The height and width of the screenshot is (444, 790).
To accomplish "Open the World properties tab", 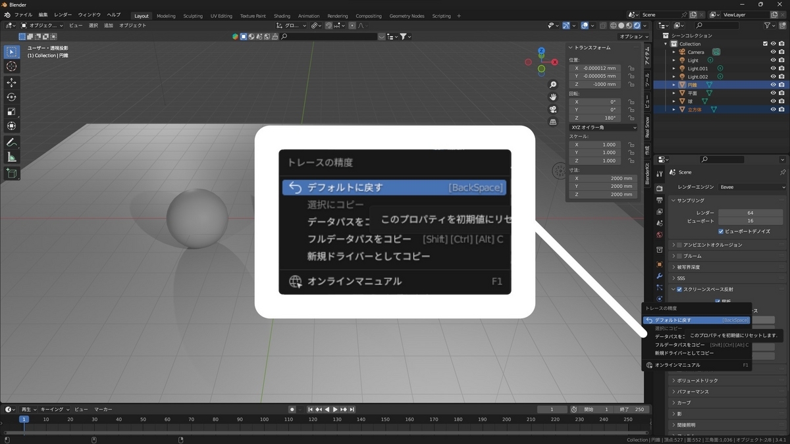I will point(659,235).
